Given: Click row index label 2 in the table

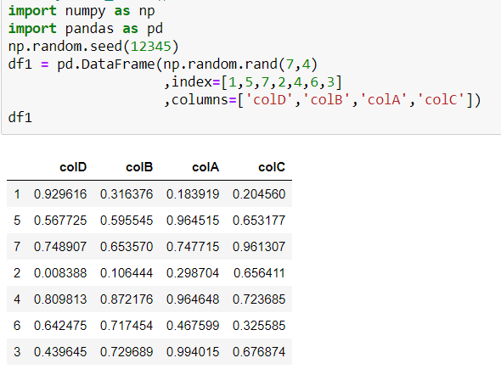Looking at the screenshot, I should (17, 273).
